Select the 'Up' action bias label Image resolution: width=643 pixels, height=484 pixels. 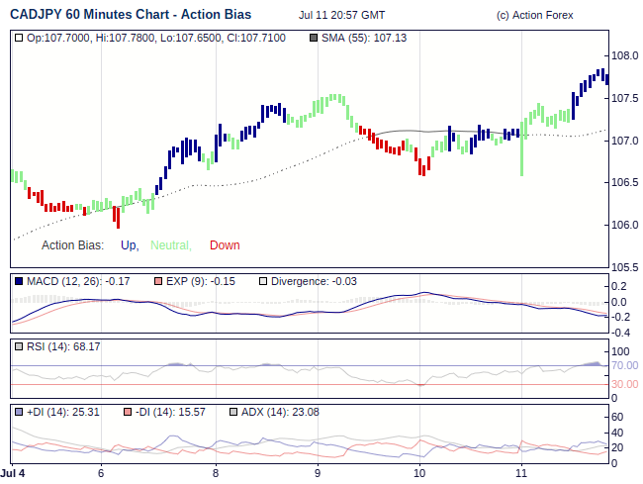point(129,245)
